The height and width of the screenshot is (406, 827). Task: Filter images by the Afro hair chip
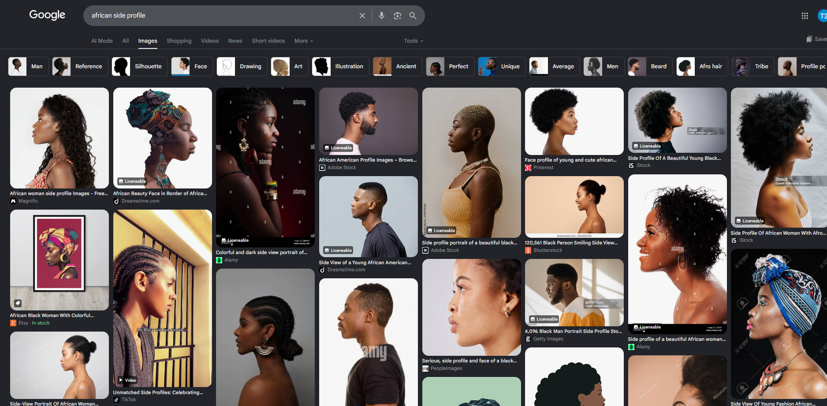tap(702, 66)
